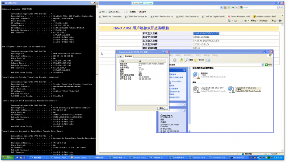Click the Up folder icon in Network Connections
The height and width of the screenshot is (162, 286).
click(181, 60)
